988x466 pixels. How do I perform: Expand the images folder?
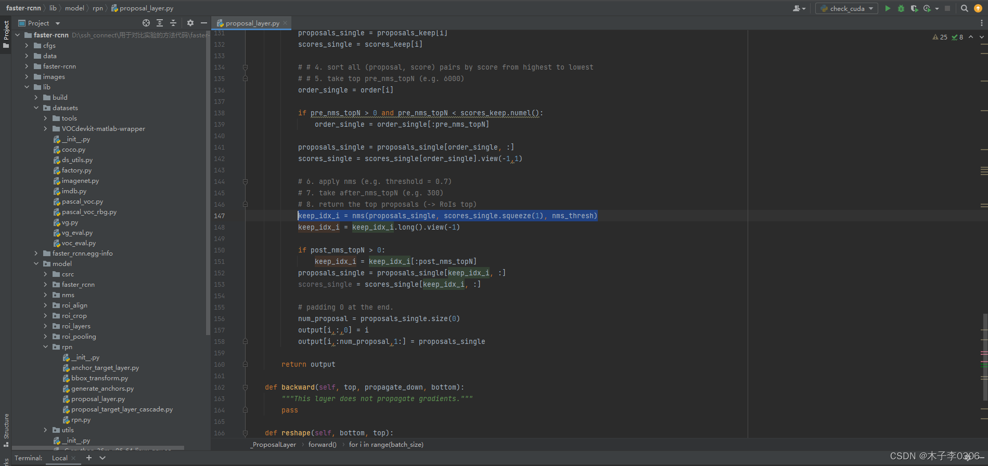(x=27, y=77)
